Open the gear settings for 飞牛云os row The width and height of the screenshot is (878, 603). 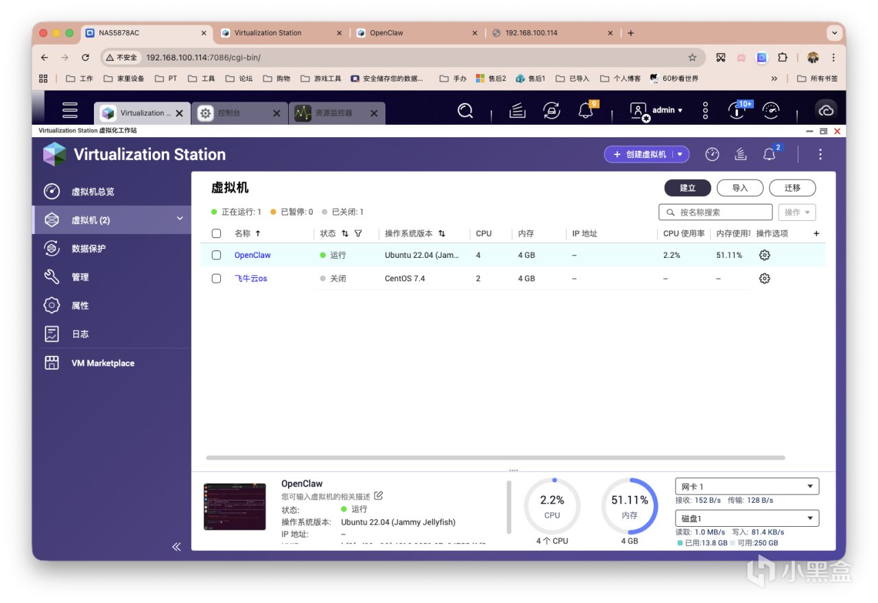pyautogui.click(x=765, y=279)
